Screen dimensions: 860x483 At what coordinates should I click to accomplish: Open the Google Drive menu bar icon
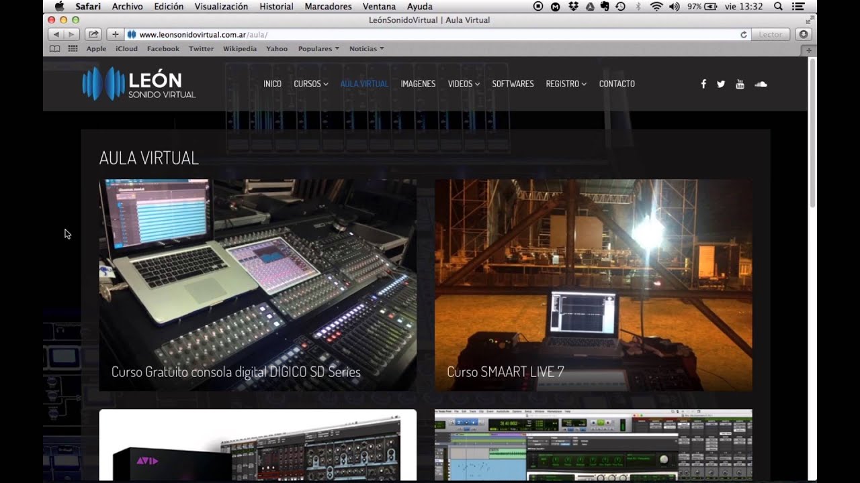589,7
